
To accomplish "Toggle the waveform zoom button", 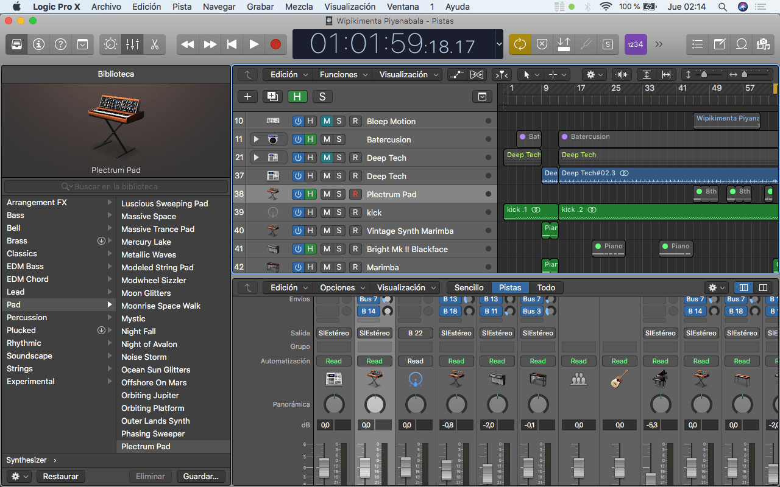I will tap(622, 74).
